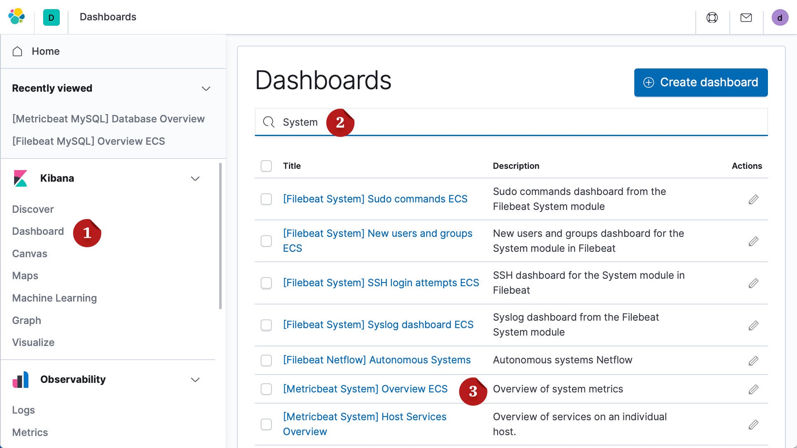Open Canvas in Kibana menu
The height and width of the screenshot is (448, 797).
click(x=29, y=253)
